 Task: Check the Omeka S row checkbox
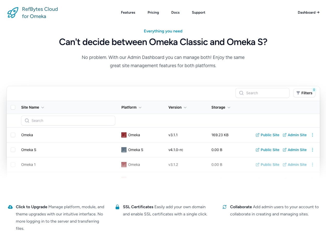click(13, 150)
